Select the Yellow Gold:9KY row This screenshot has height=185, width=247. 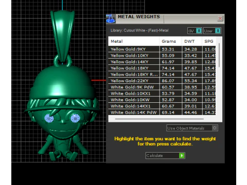(162, 49)
